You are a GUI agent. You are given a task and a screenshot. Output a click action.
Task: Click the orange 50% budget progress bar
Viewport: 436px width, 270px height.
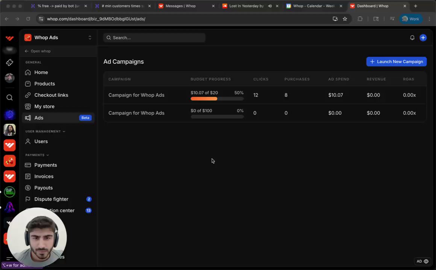tap(217, 99)
